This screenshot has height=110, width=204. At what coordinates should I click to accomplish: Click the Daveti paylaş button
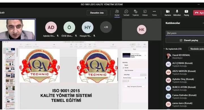pyautogui.click(x=185, y=40)
